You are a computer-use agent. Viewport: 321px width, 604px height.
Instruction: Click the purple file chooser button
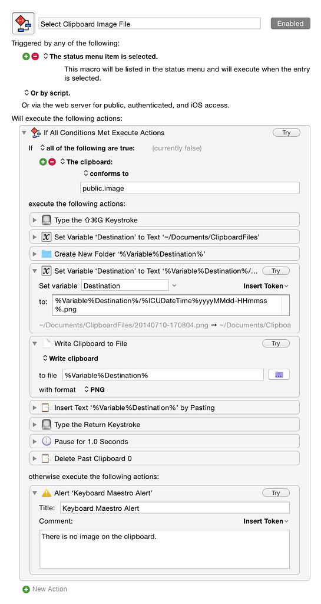[x=279, y=375]
